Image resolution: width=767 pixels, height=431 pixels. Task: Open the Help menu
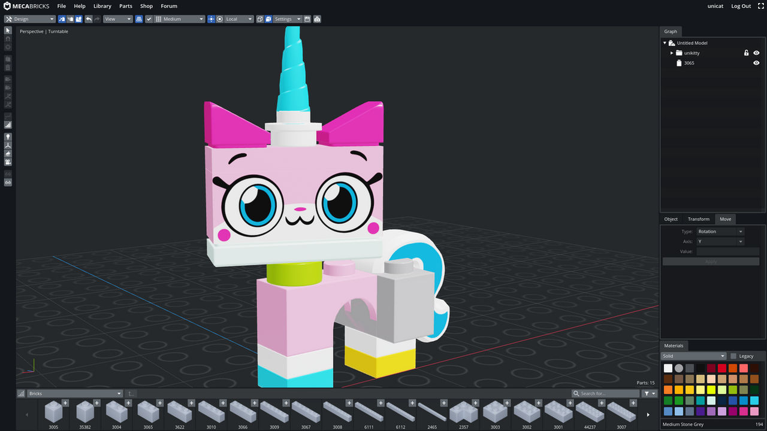coord(80,6)
